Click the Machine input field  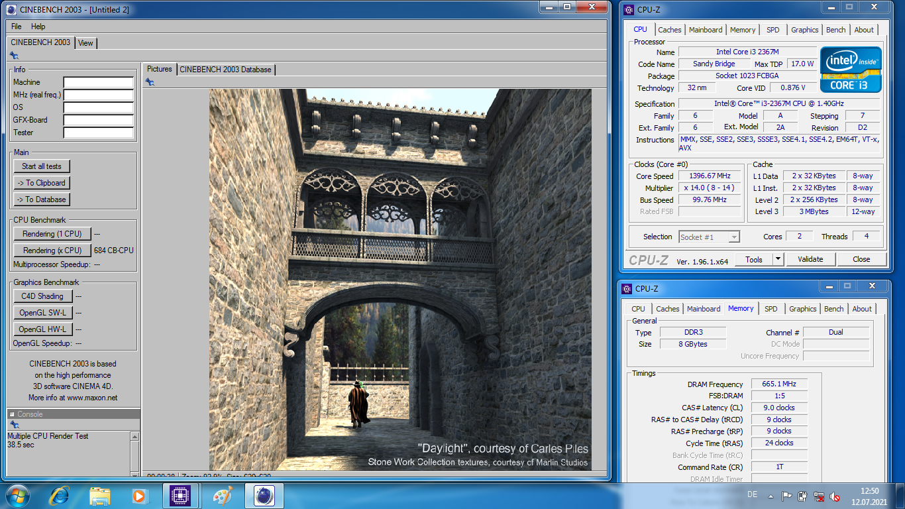[x=98, y=83]
